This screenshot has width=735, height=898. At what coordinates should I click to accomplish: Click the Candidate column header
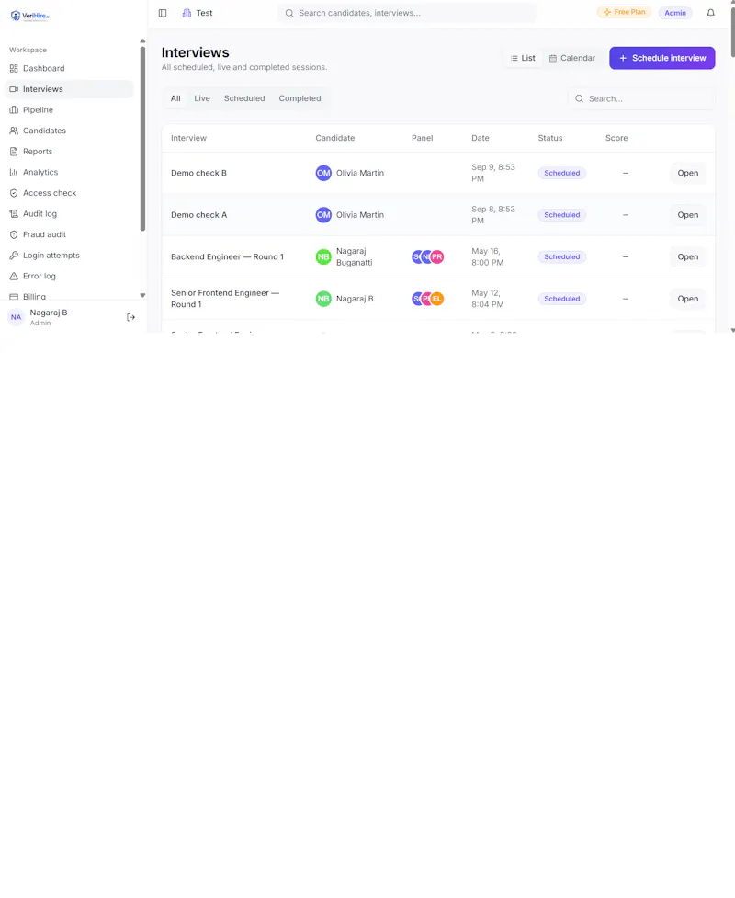point(334,138)
